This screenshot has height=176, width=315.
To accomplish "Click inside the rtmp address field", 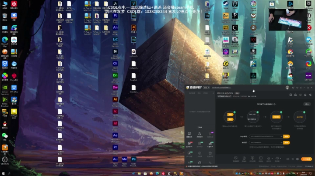I will tap(266, 136).
